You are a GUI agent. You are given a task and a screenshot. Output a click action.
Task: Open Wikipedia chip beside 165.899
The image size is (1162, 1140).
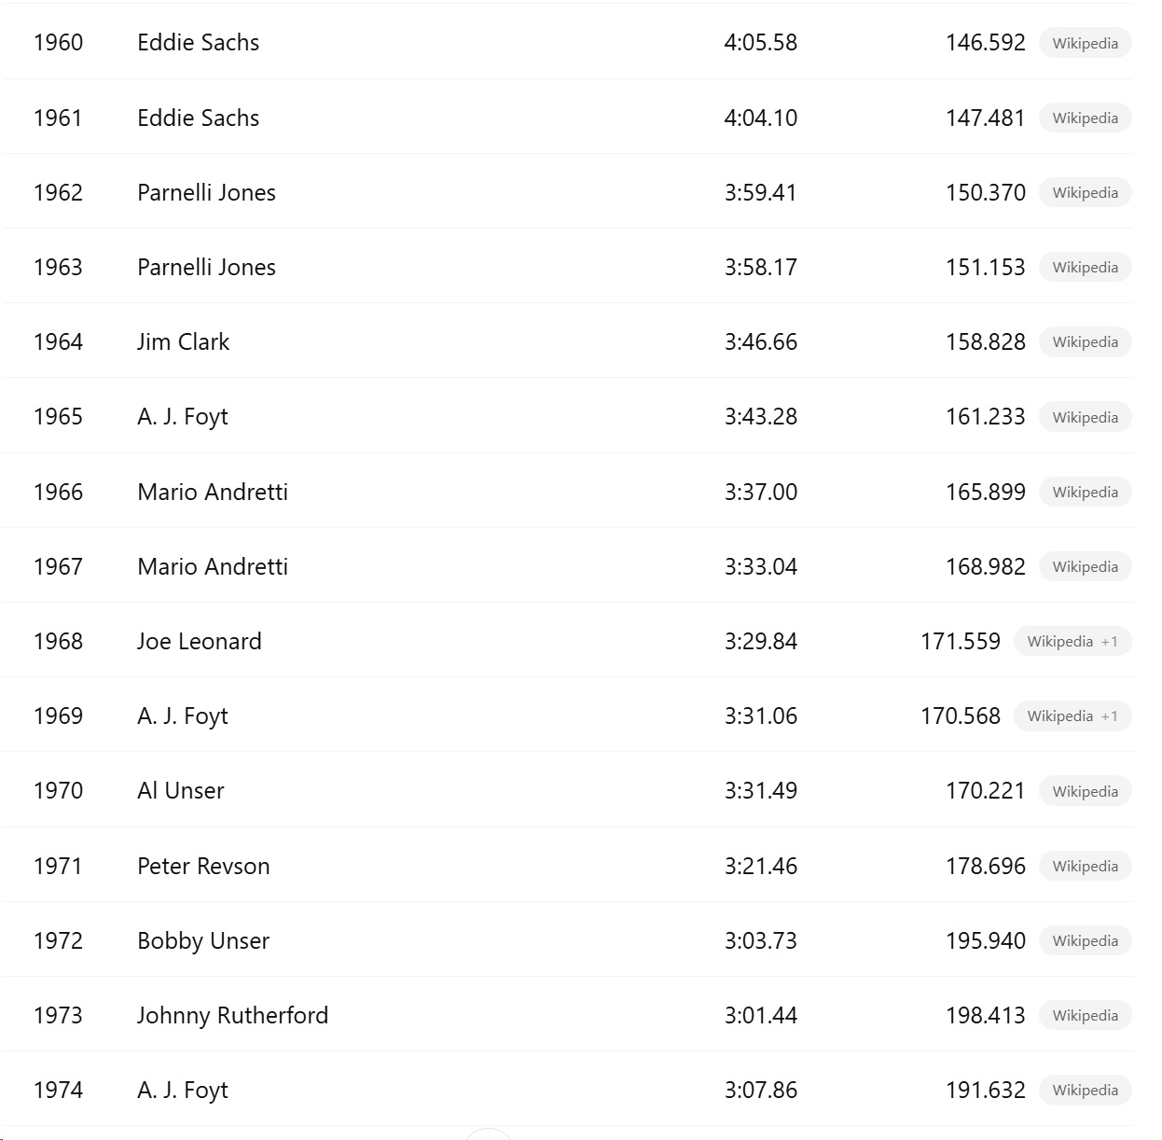[x=1085, y=492]
